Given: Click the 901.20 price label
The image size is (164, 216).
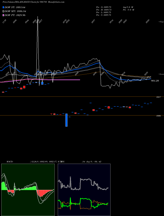Looking at the screenshot, I should 155,81.
